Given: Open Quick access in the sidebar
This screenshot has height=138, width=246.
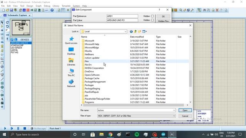Looking at the screenshot, I should [x=71, y=40].
